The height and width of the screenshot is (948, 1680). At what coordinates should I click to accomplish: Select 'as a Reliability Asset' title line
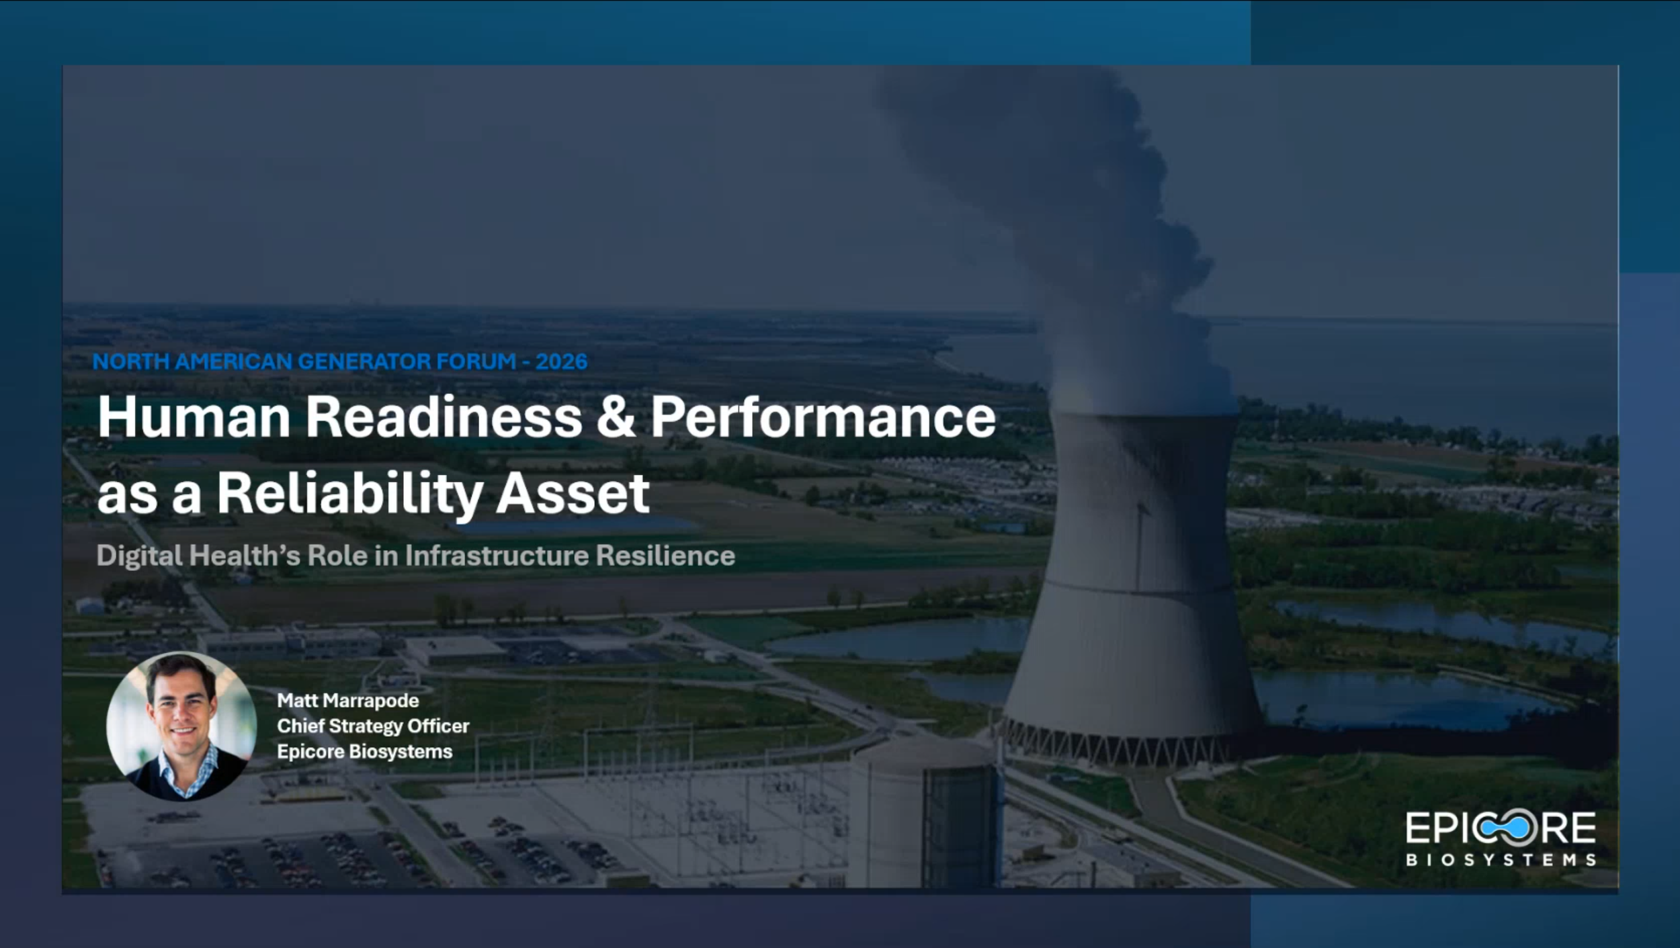tap(373, 492)
